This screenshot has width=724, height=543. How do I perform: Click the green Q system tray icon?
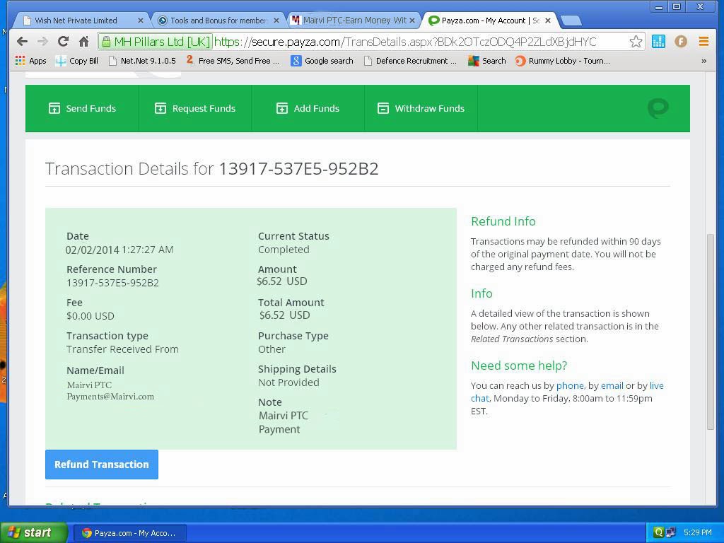[x=659, y=532]
